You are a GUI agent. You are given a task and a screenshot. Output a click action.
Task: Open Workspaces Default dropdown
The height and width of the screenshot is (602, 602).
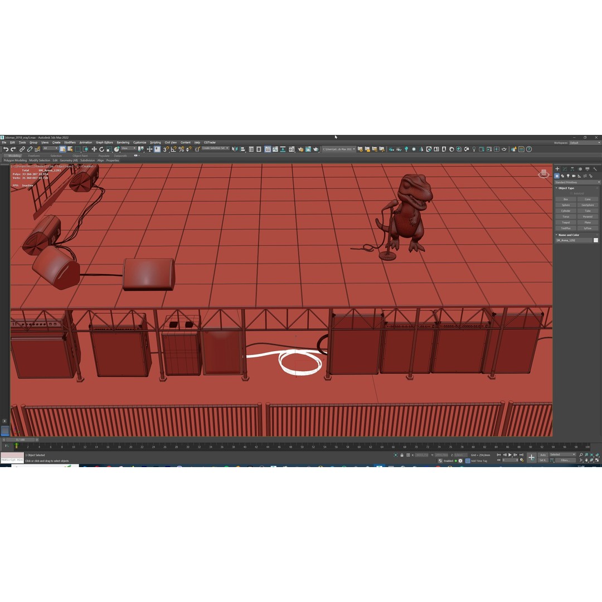585,143
